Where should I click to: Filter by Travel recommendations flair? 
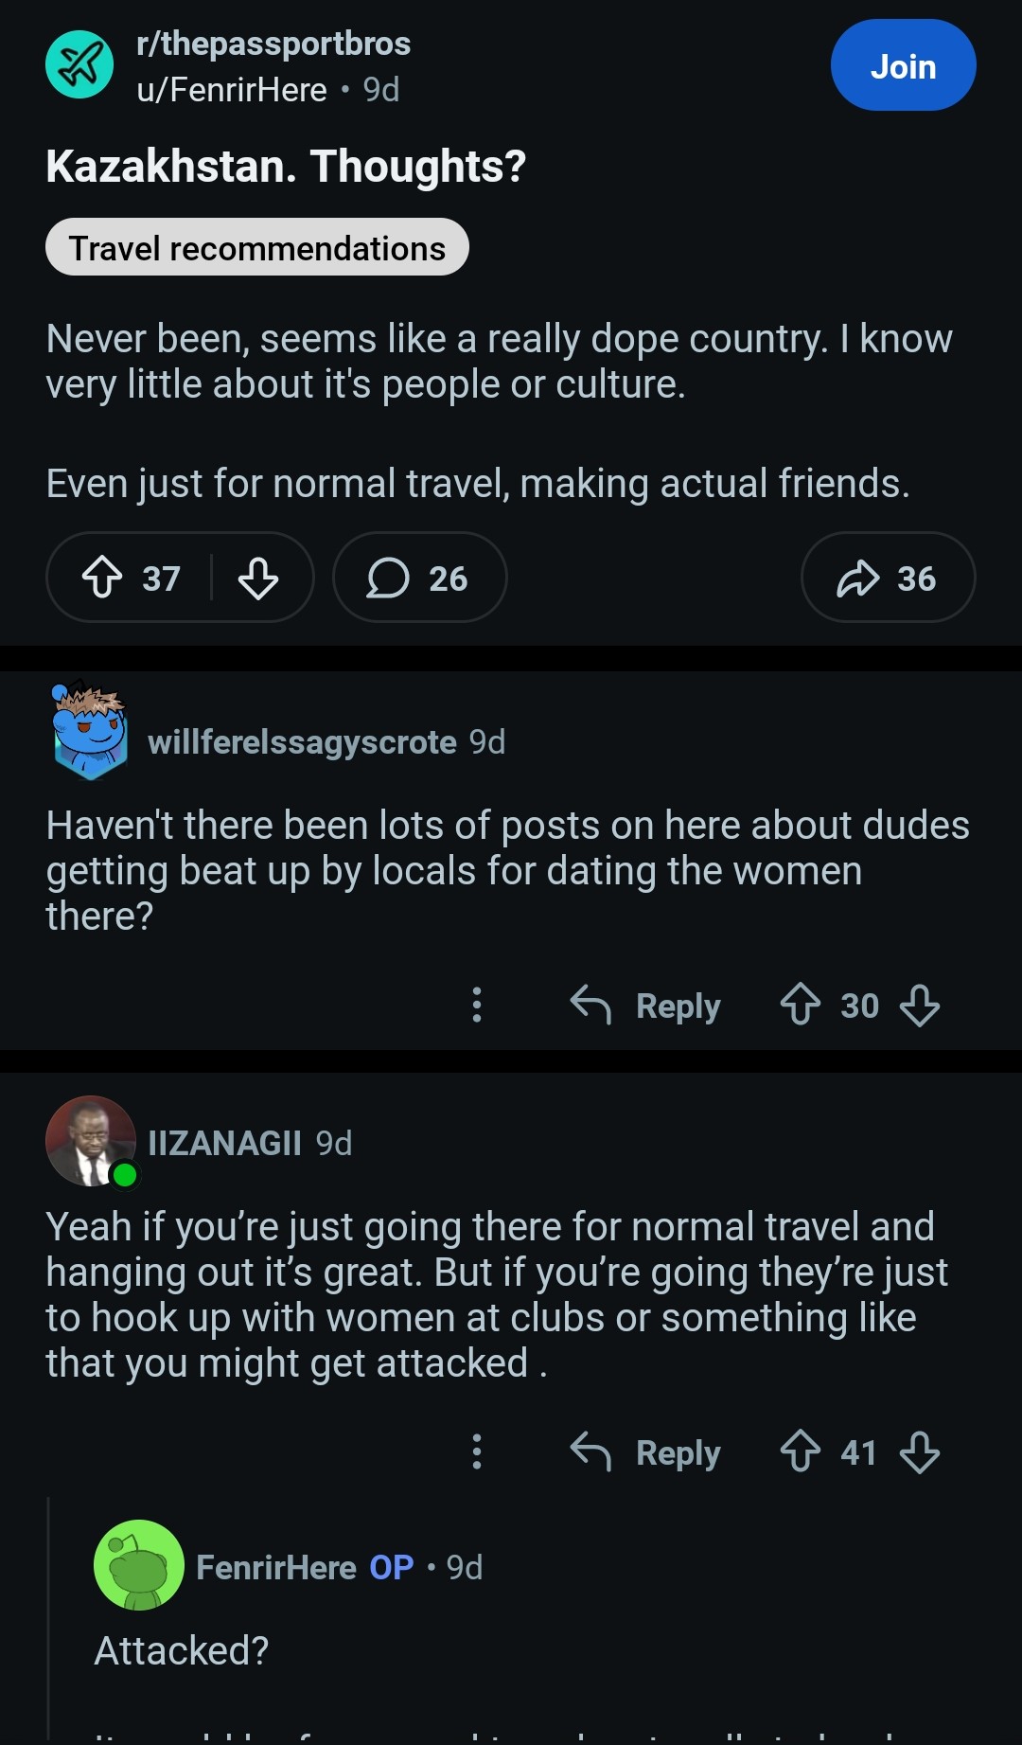pyautogui.click(x=256, y=248)
